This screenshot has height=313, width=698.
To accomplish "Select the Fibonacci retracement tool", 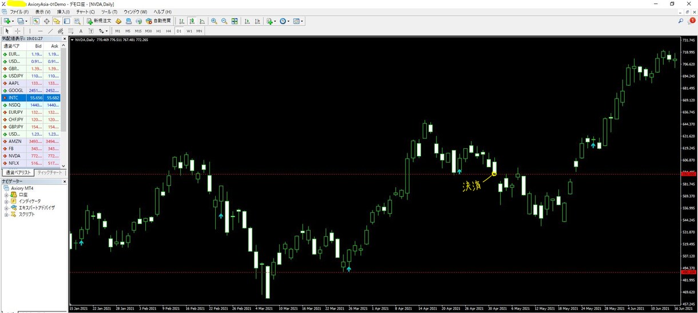I will tap(71, 31).
